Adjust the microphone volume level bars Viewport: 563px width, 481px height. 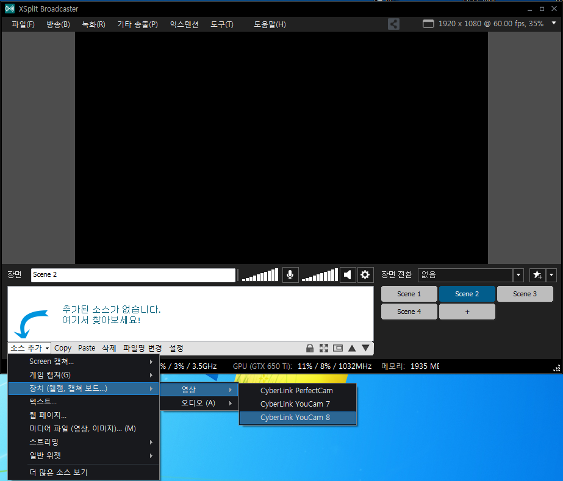260,275
